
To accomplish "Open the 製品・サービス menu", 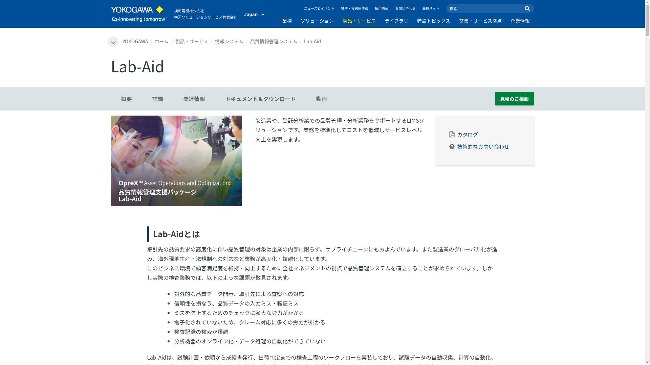I will (x=359, y=21).
